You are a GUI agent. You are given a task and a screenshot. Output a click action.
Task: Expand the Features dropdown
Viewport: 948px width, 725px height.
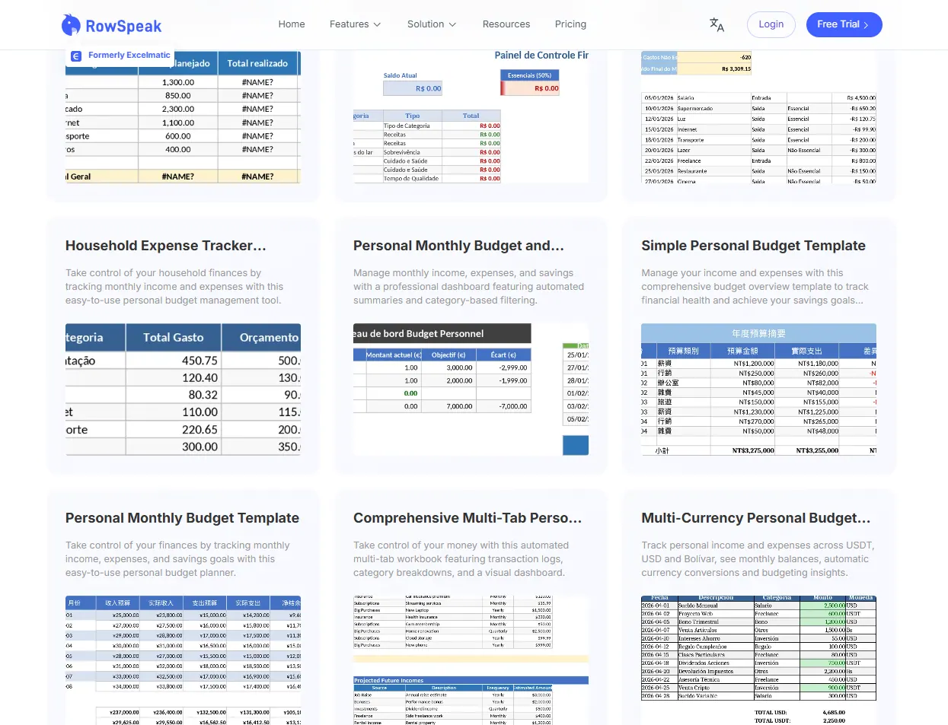point(355,24)
